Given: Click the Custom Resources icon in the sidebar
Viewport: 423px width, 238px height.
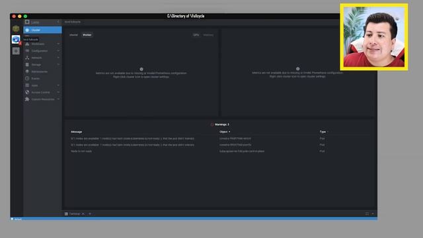Looking at the screenshot, I should tap(27, 99).
